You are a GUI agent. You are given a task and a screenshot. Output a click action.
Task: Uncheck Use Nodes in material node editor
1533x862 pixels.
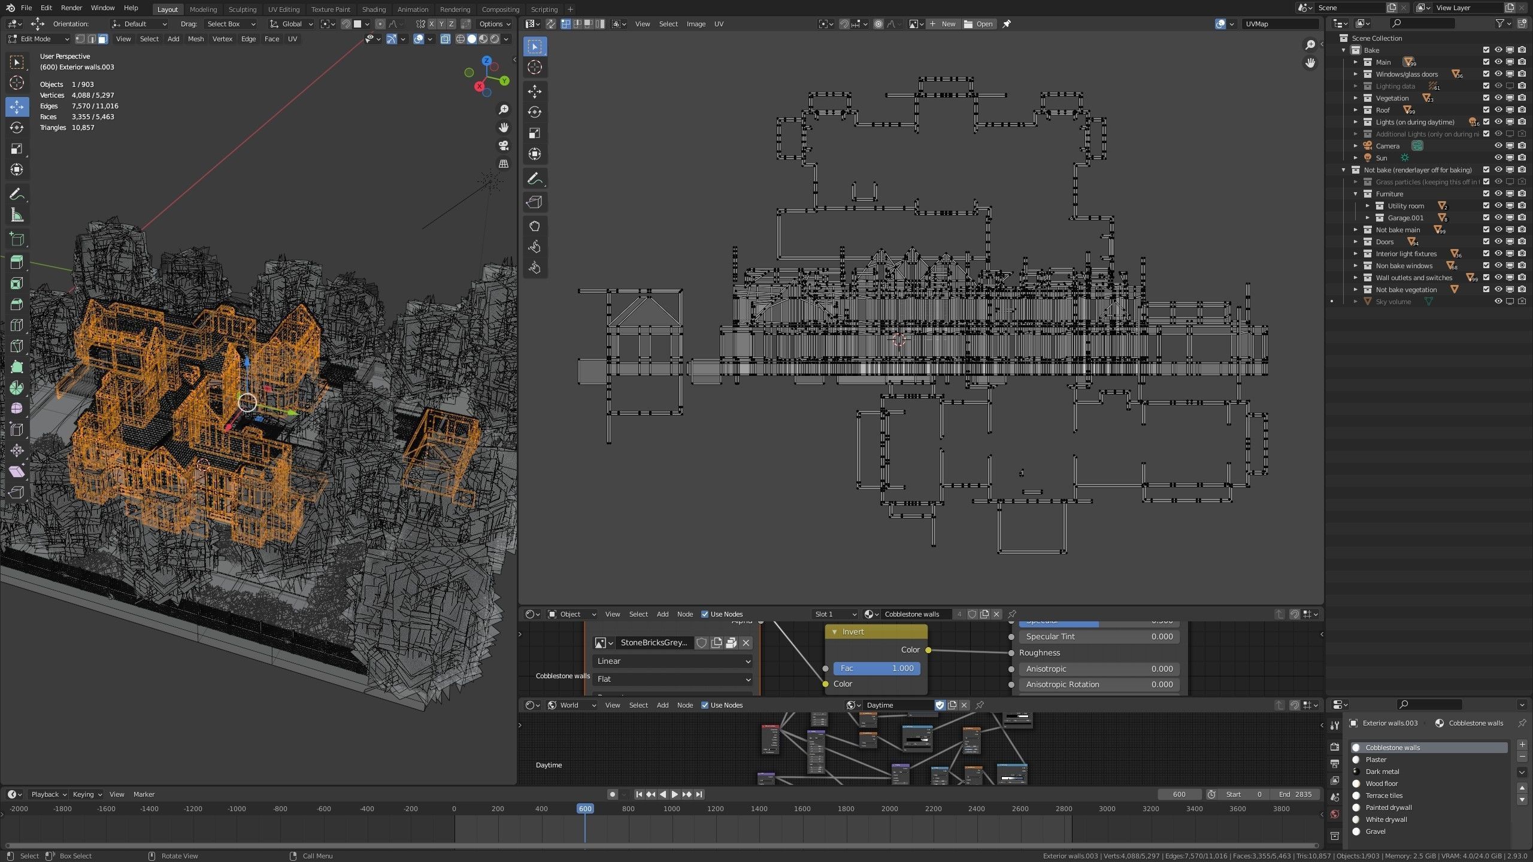click(x=705, y=614)
